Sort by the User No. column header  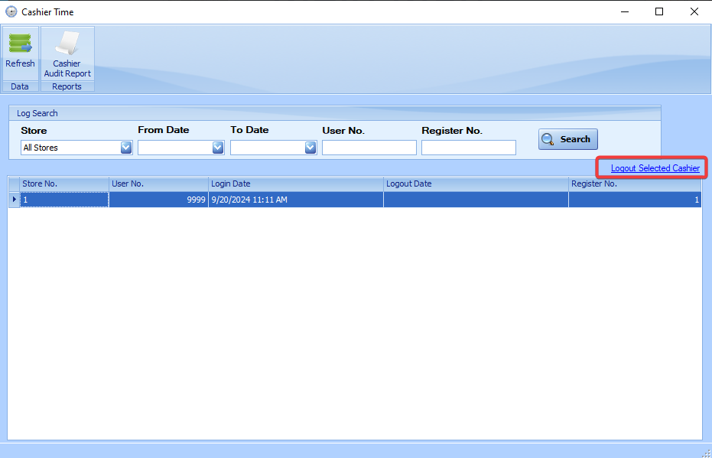pyautogui.click(x=158, y=184)
